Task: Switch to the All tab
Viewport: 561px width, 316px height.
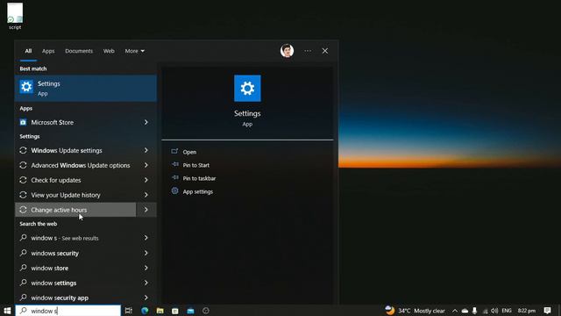Action: 28,51
